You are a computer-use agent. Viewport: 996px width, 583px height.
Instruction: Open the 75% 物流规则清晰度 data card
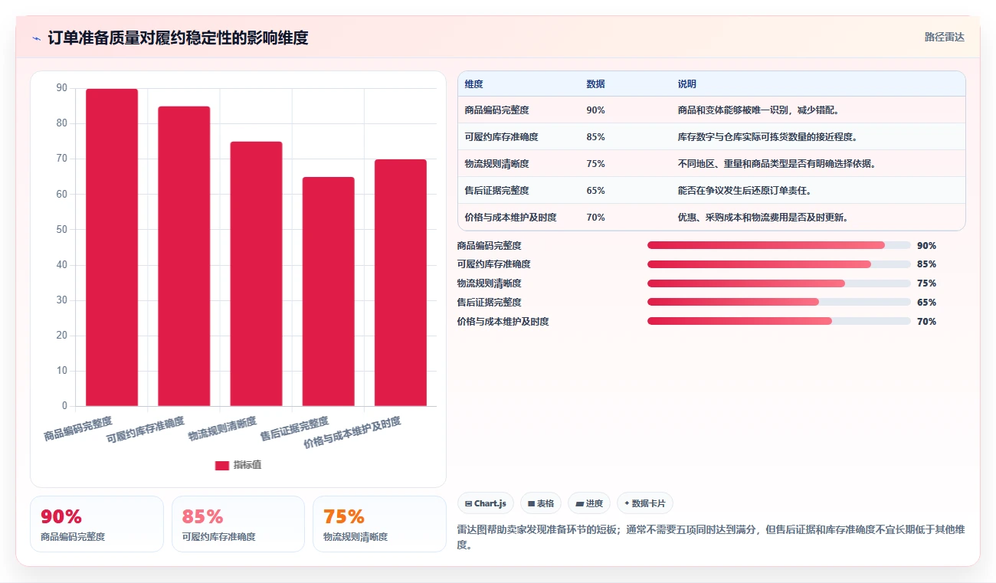(379, 524)
